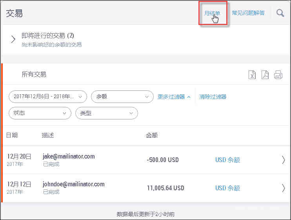Click the 交易 page title
The image size is (291, 220).
click(x=14, y=14)
